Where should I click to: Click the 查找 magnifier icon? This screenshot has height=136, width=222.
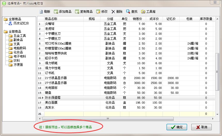(128, 11)
